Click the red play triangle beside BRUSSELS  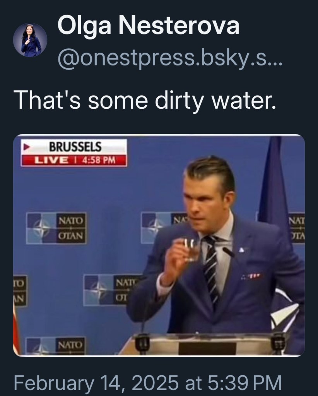click(27, 147)
